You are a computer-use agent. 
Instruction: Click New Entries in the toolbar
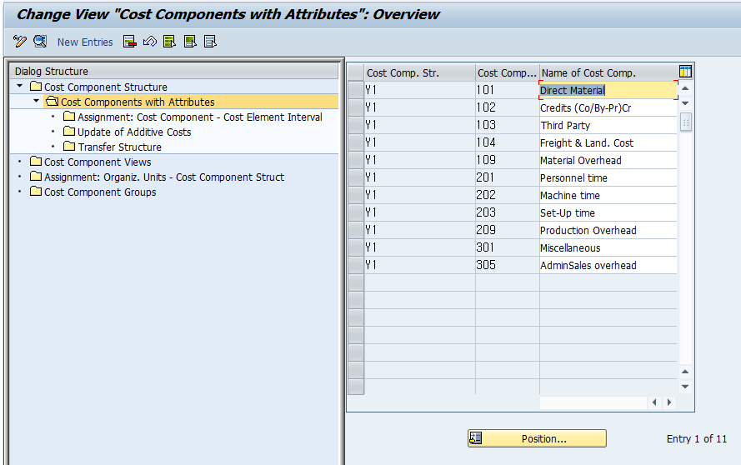point(85,42)
